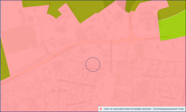This screenshot has width=186, height=112.
Task: Click the 'Librijestraat' street label
Action: (168, 97)
